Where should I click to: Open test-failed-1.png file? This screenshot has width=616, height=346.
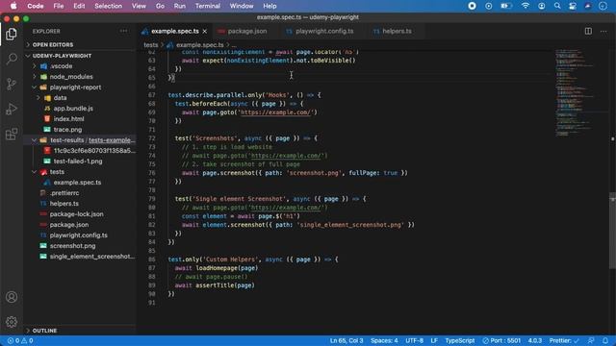[78, 161]
